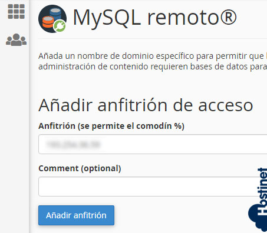Focus the Comment (optional) input field
This screenshot has width=267, height=233.
pyautogui.click(x=153, y=187)
